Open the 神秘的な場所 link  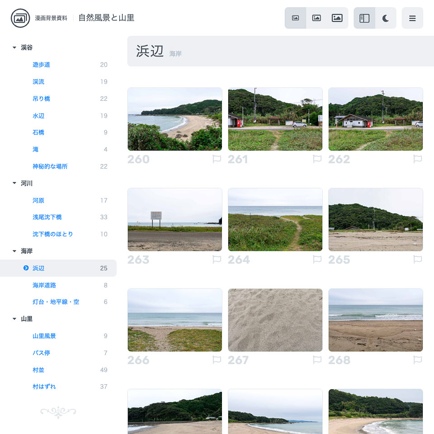click(50, 166)
